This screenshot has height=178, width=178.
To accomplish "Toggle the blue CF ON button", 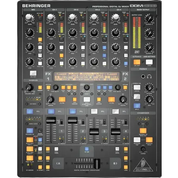I will [87, 149].
